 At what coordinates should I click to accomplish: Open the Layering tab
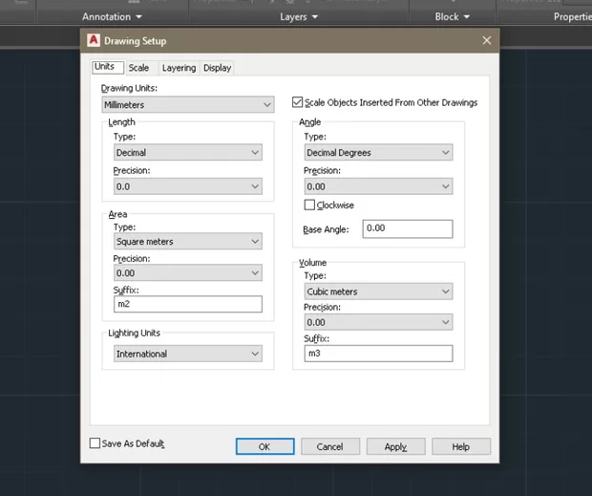pos(179,68)
